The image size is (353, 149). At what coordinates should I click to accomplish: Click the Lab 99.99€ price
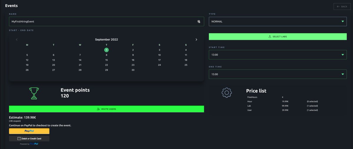285,106
